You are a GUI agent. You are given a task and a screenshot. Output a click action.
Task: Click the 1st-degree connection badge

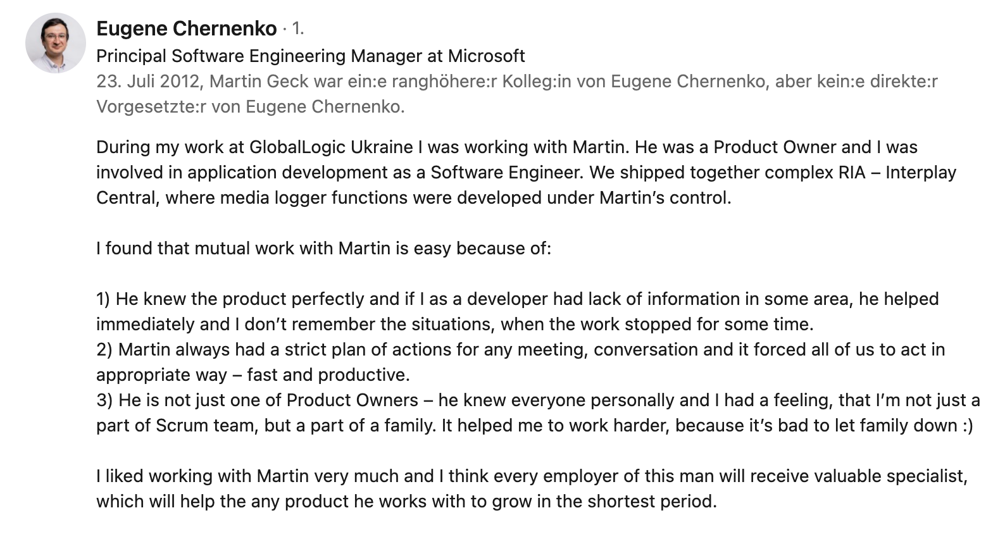coord(297,28)
